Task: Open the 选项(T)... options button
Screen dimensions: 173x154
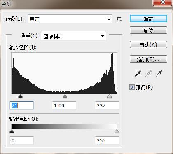Action: 148,59
